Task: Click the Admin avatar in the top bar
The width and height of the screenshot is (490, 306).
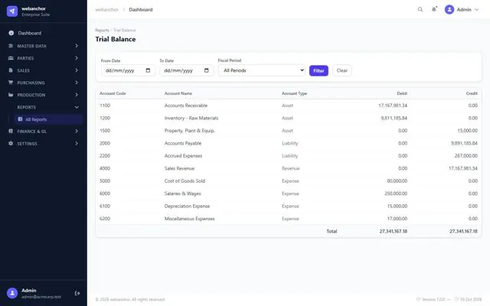Action: point(449,9)
